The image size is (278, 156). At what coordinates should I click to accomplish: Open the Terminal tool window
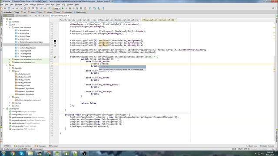coord(53,146)
